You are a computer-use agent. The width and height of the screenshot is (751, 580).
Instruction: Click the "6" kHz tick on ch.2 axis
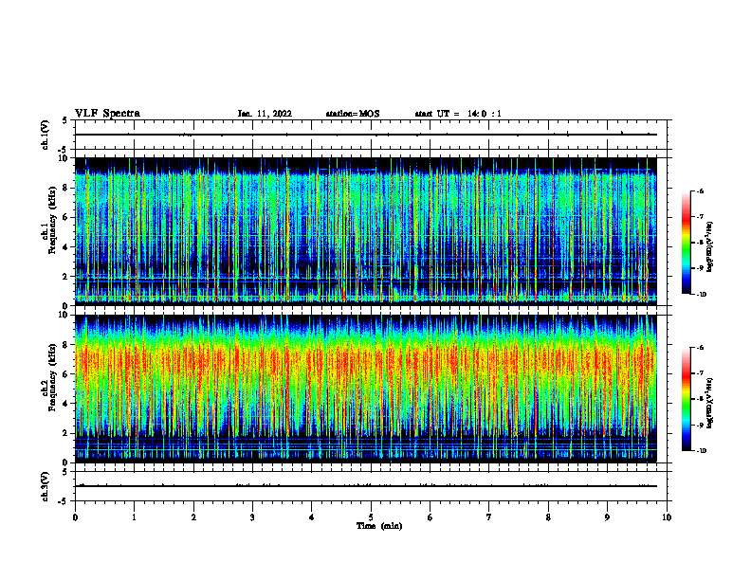(66, 373)
